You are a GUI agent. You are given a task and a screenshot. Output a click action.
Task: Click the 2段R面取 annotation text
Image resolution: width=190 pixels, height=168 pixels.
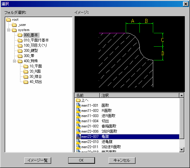point(109,131)
